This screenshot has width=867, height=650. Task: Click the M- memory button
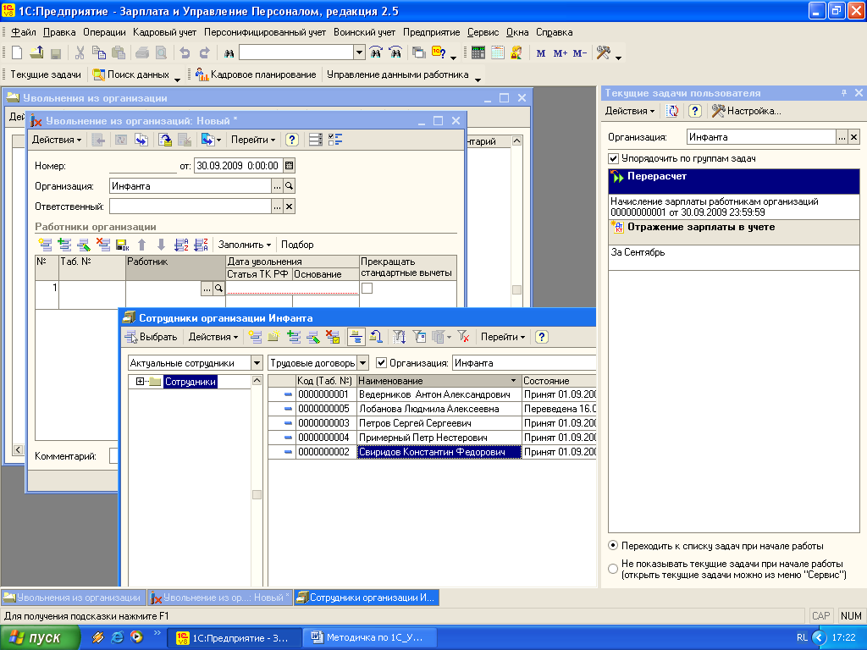[x=579, y=53]
